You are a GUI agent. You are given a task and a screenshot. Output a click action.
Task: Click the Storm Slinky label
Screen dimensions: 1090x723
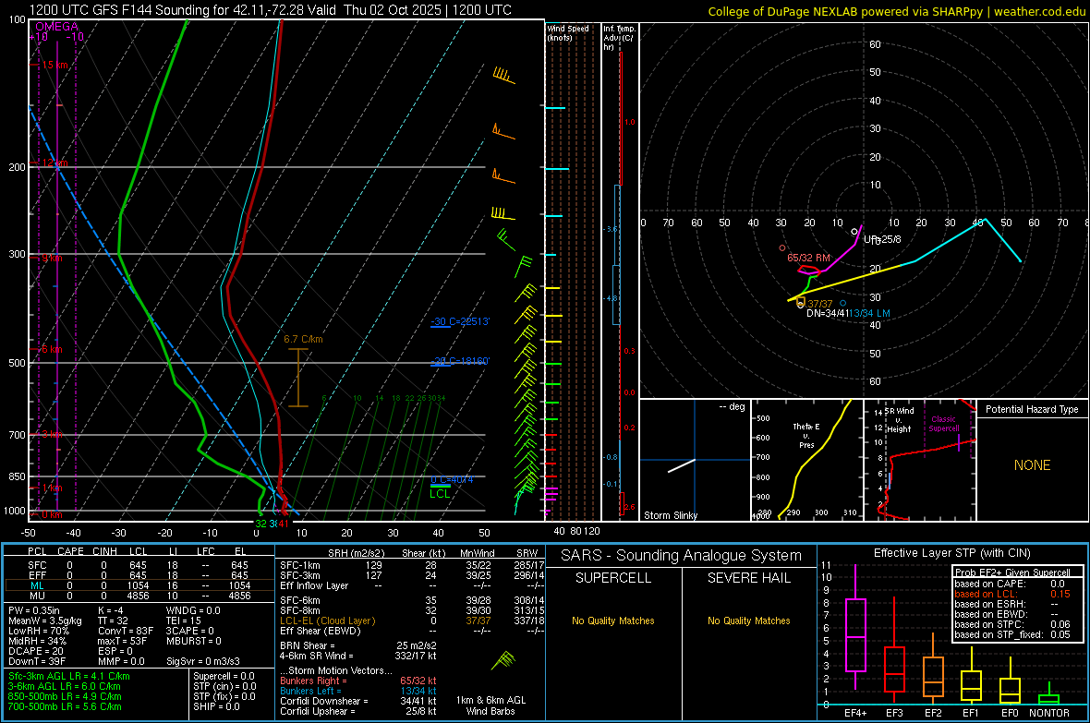[x=670, y=515]
